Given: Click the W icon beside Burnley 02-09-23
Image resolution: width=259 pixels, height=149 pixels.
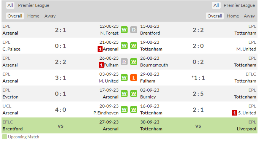Looking at the screenshot, I should tap(134, 94).
